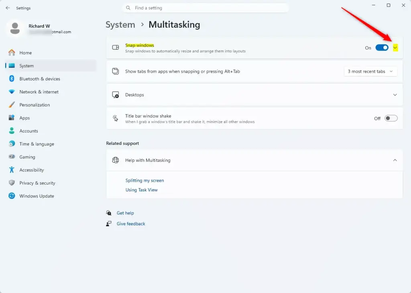Click the Privacy & security shield icon
The height and width of the screenshot is (293, 411).
12,183
